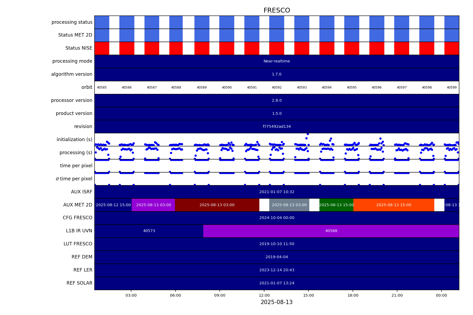Click the 03:00 tick on time axis
Viewport: 473px width, 315px height.
131,295
